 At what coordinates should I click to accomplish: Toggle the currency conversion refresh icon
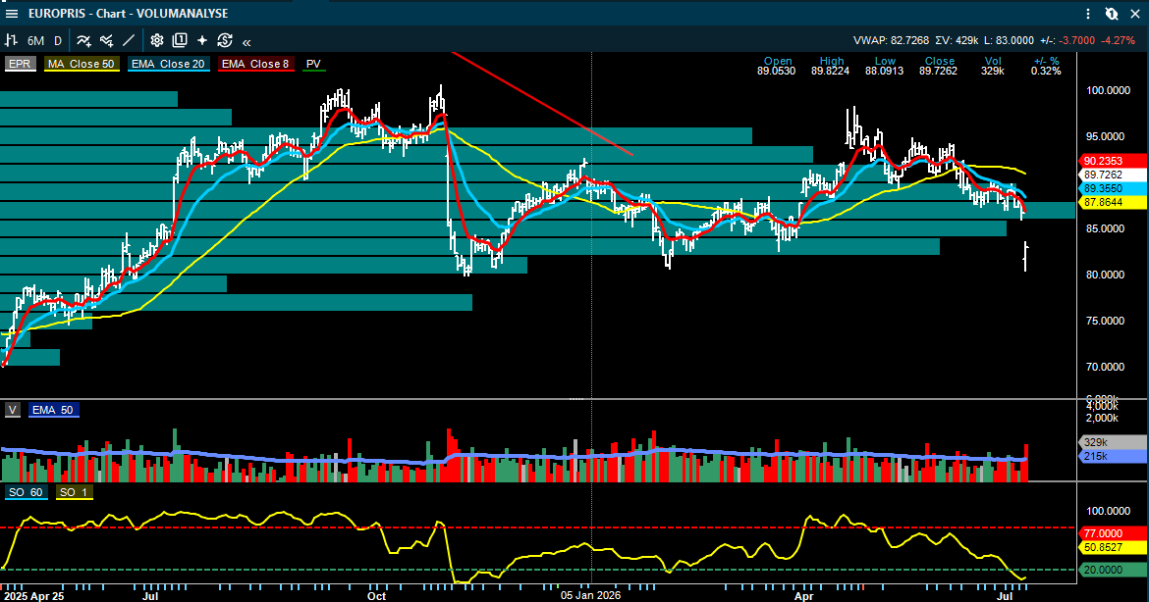pyautogui.click(x=225, y=41)
